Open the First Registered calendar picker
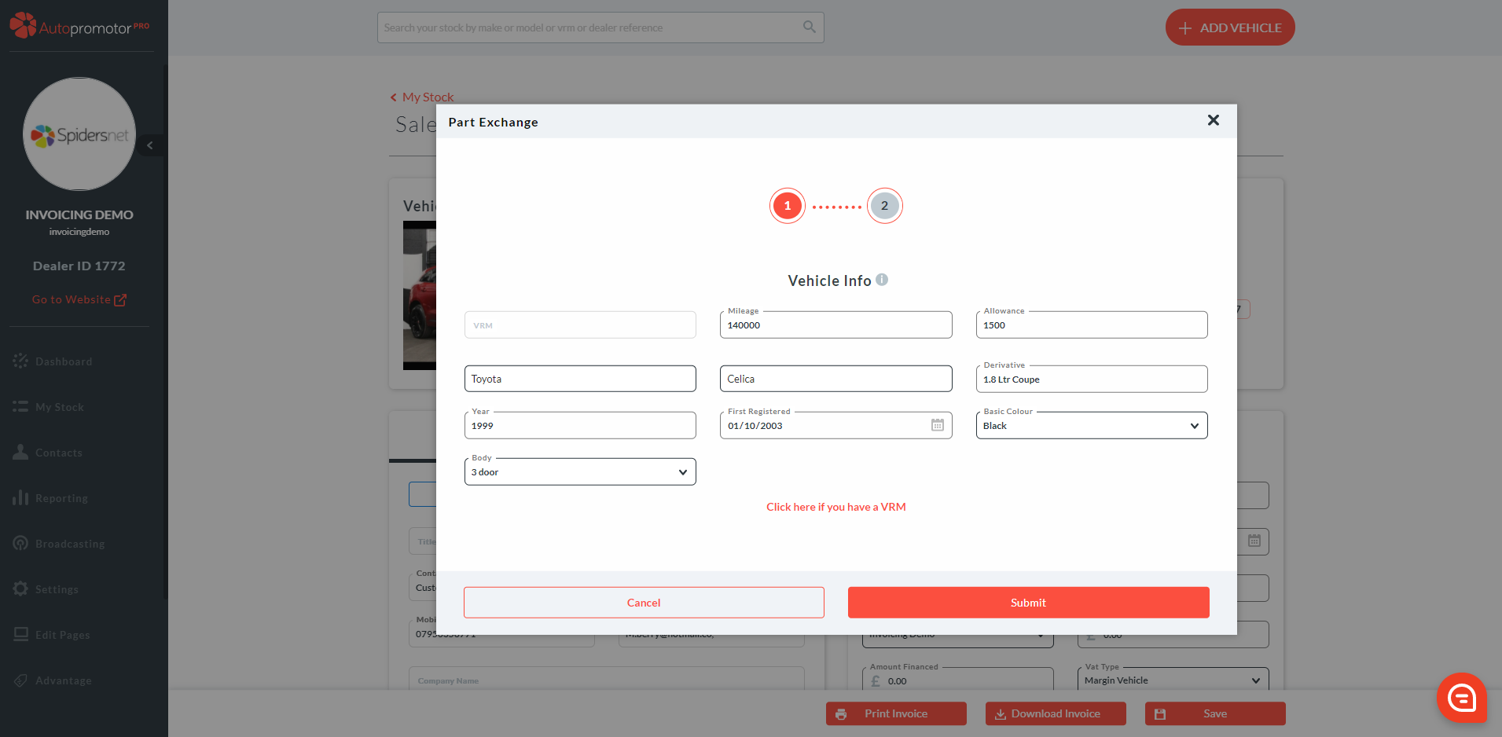Screen dimensions: 1502x737 coord(937,425)
